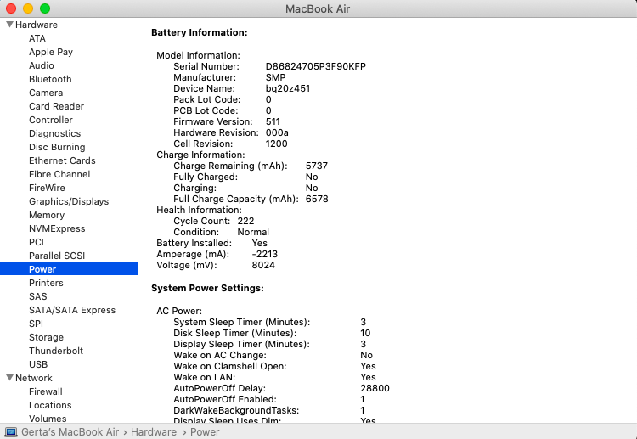Click the Cycle Count value 222

245,221
